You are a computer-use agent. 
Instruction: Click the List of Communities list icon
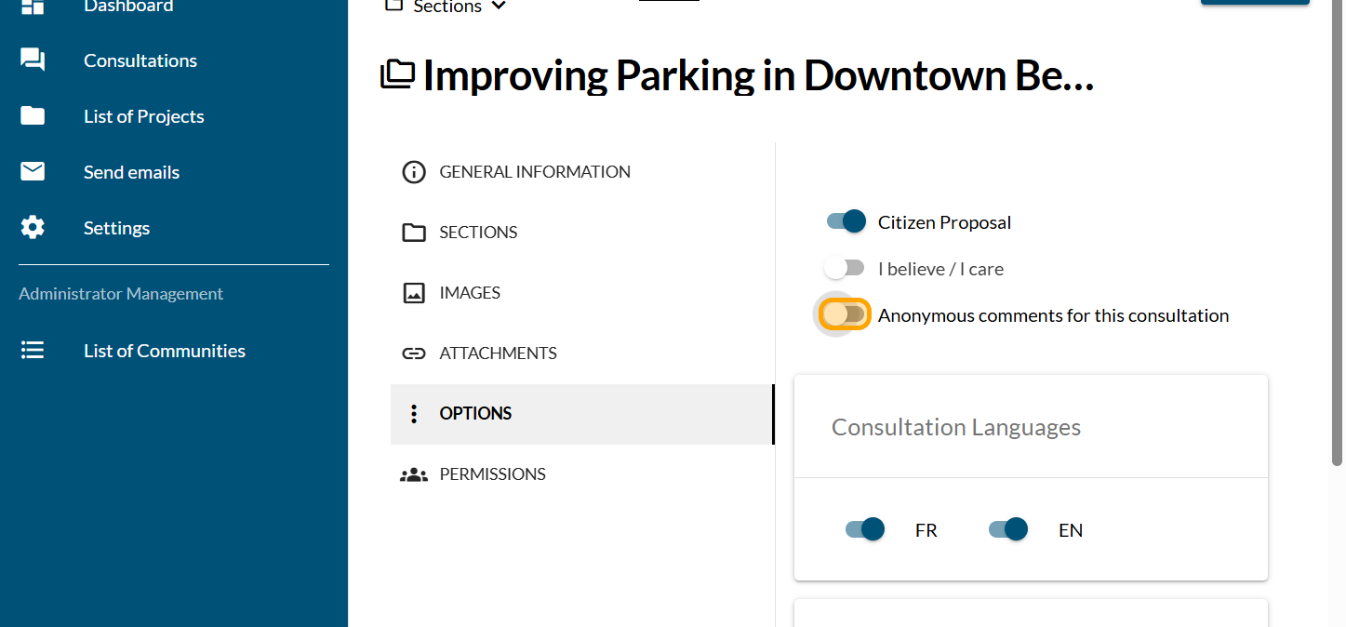tap(33, 351)
